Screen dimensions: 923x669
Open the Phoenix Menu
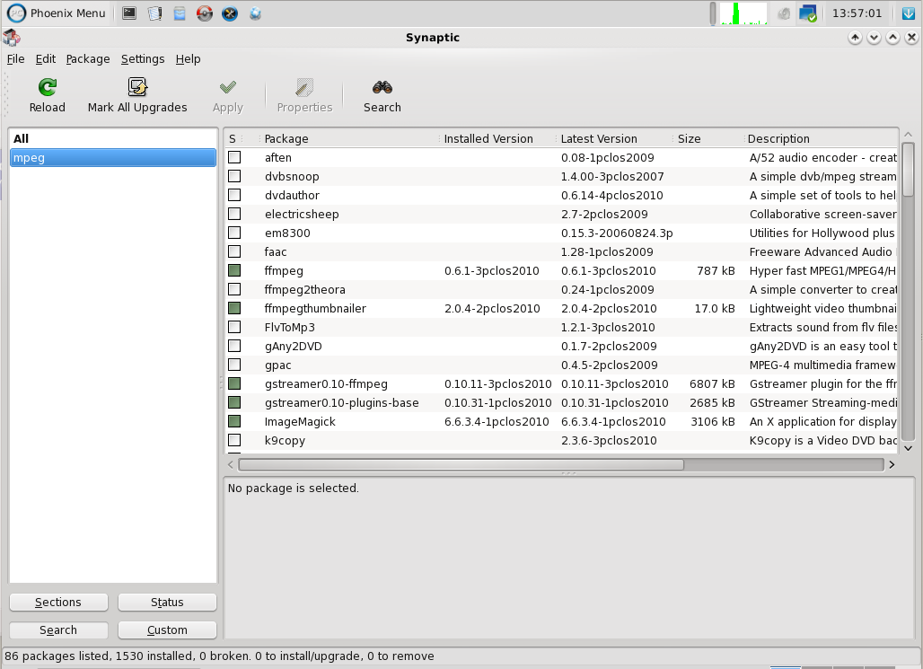click(x=57, y=13)
